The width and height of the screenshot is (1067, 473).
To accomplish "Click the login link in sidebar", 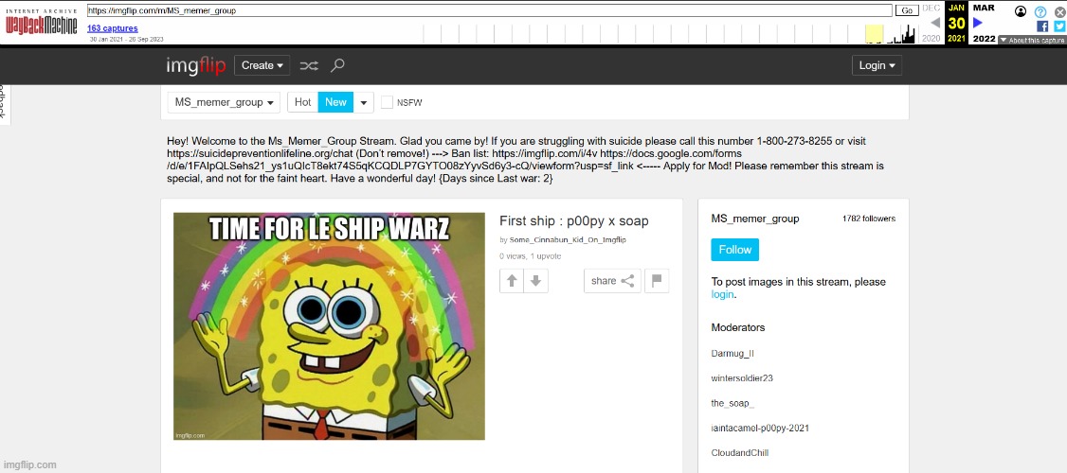I will [722, 294].
